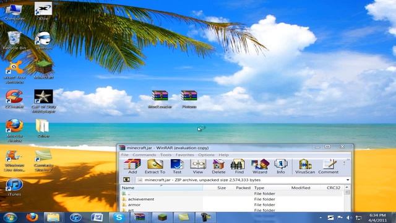
Task: Open the View file tool
Action: (198, 167)
